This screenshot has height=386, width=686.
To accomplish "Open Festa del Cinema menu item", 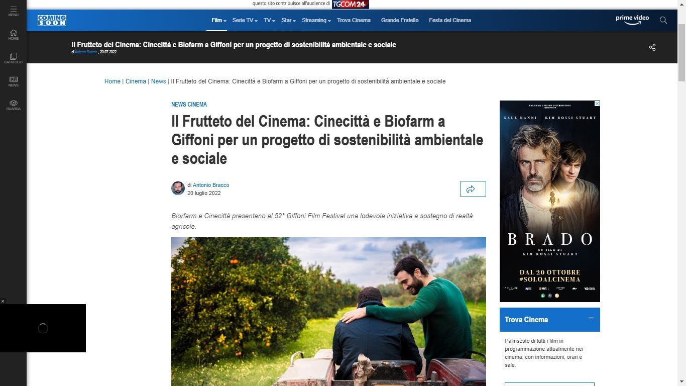I will (x=450, y=20).
